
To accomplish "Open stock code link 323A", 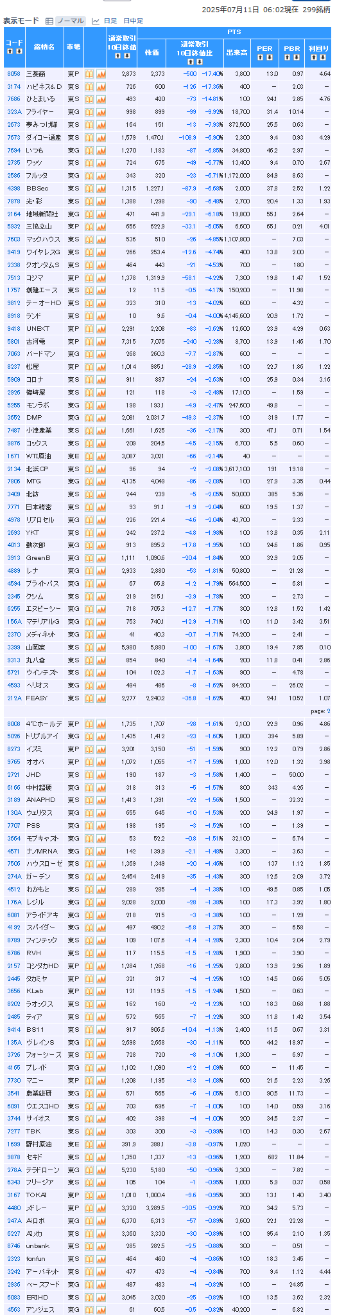I will [13, 112].
